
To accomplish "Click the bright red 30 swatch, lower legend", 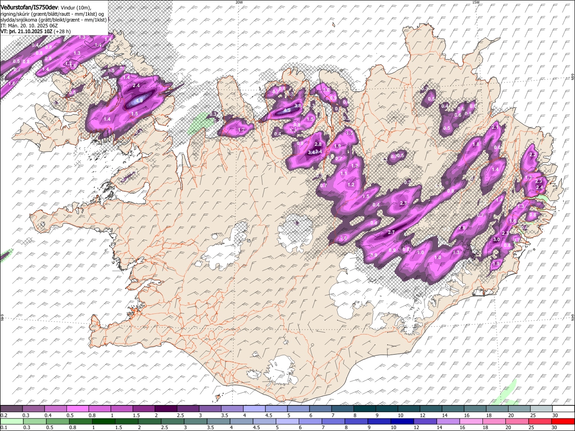I will pyautogui.click(x=563, y=421).
